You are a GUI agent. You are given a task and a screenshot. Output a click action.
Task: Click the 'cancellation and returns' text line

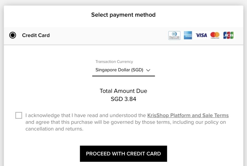pyautogui.click(x=54, y=129)
